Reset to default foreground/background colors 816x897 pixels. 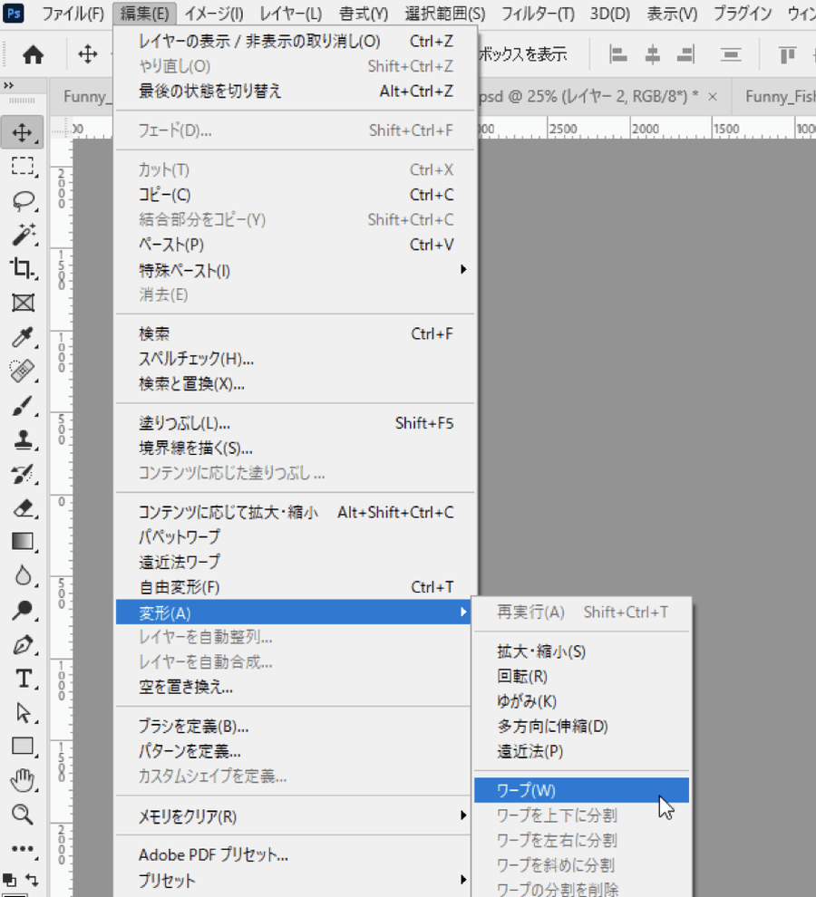coord(10,879)
